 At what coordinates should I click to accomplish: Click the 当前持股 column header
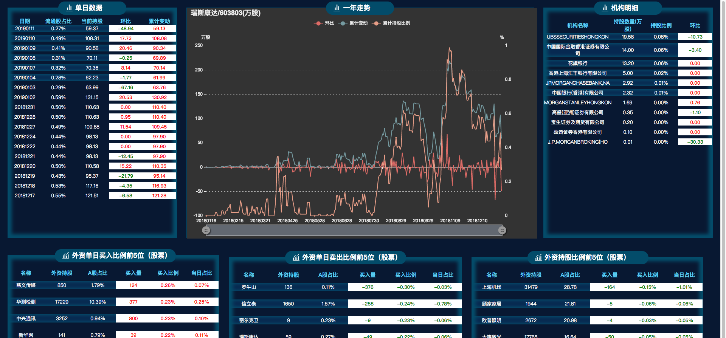point(92,21)
